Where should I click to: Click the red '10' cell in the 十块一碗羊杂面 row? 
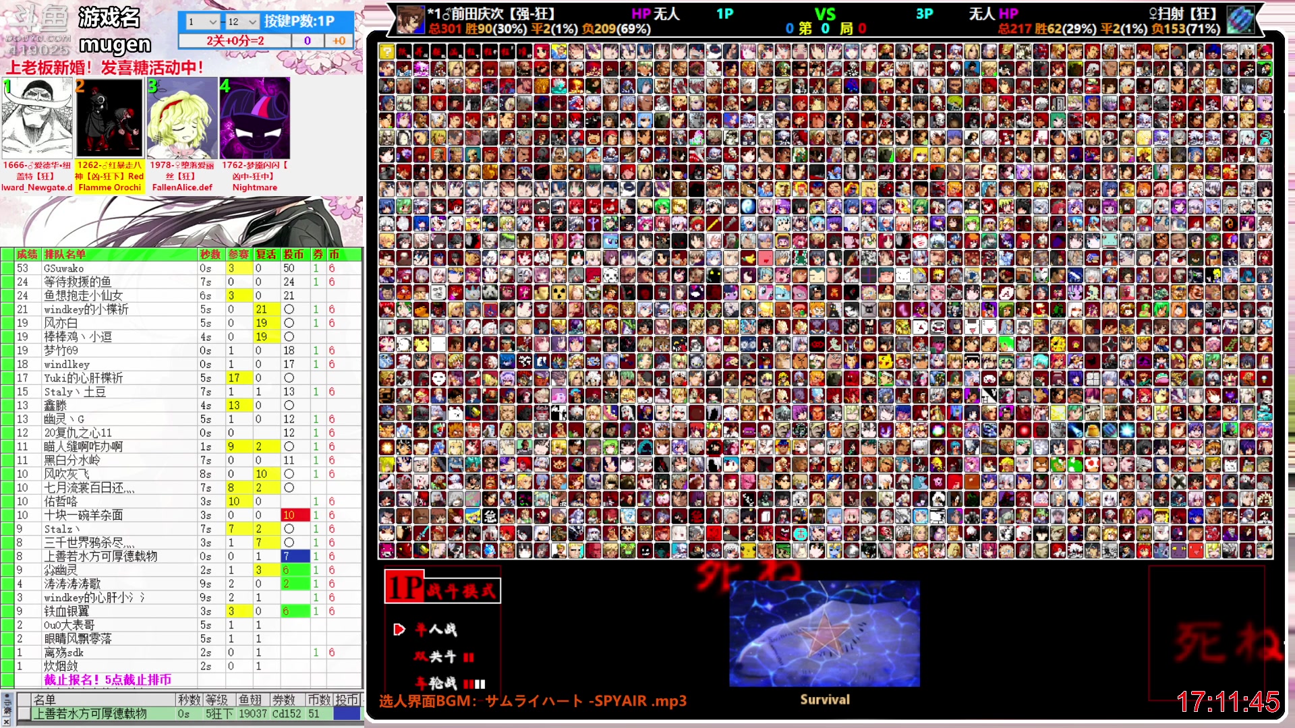pyautogui.click(x=295, y=515)
